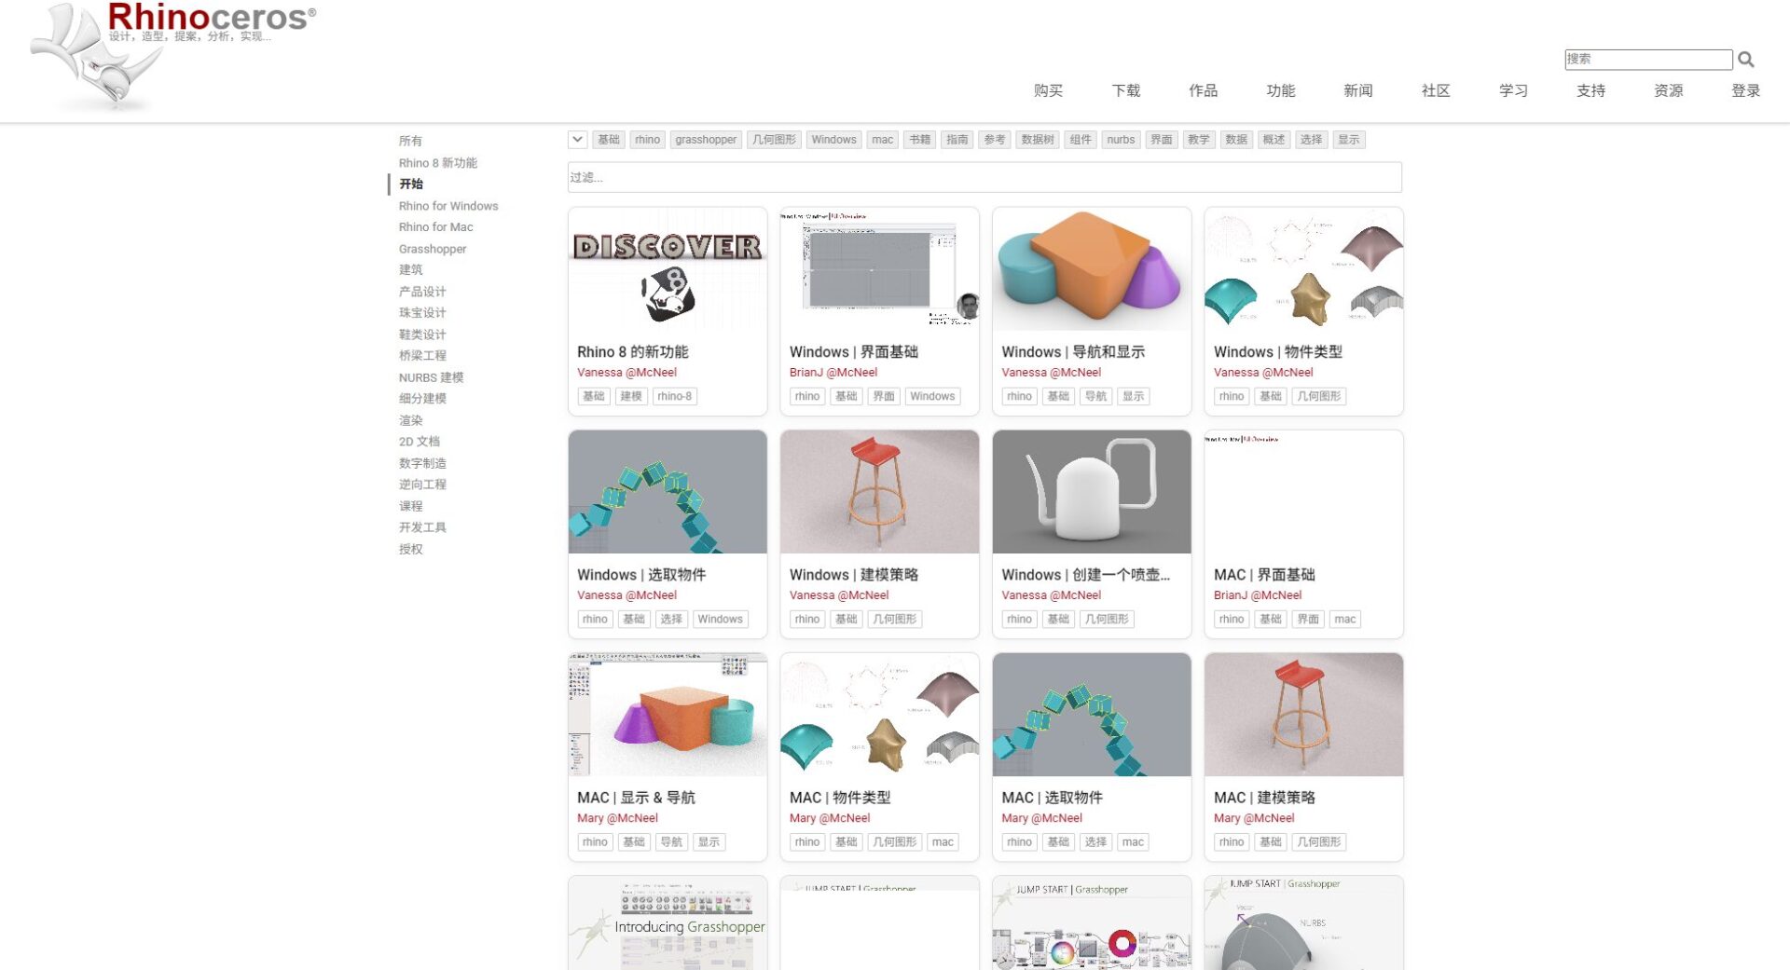The height and width of the screenshot is (970, 1790).
Task: Open the 社区 menu
Action: [1436, 90]
